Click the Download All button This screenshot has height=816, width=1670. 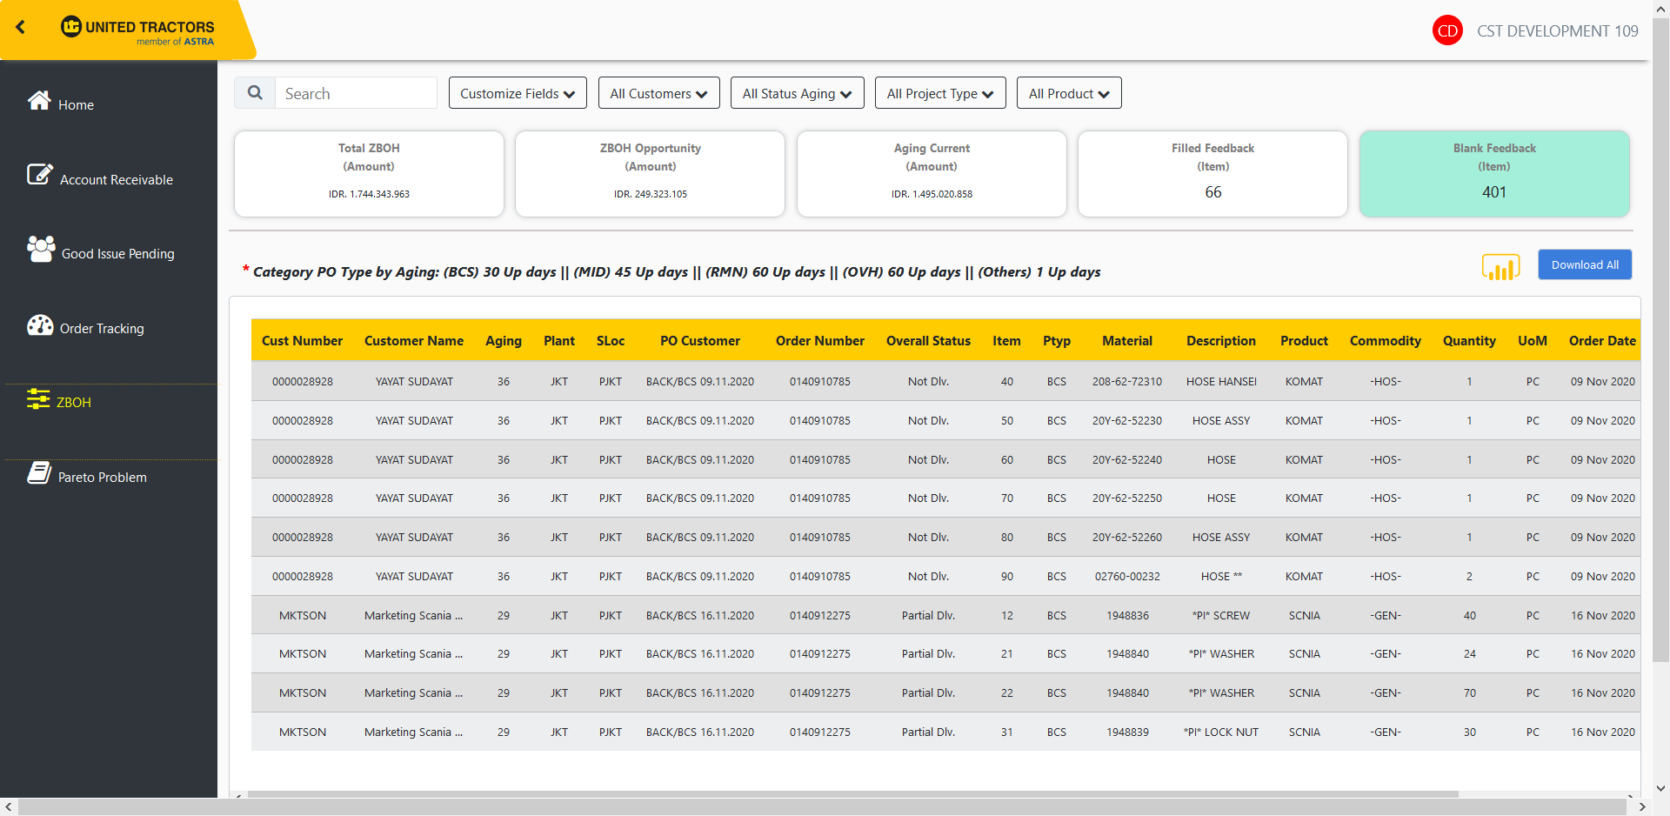[1585, 264]
